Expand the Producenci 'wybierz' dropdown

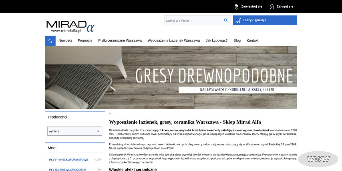(x=74, y=131)
